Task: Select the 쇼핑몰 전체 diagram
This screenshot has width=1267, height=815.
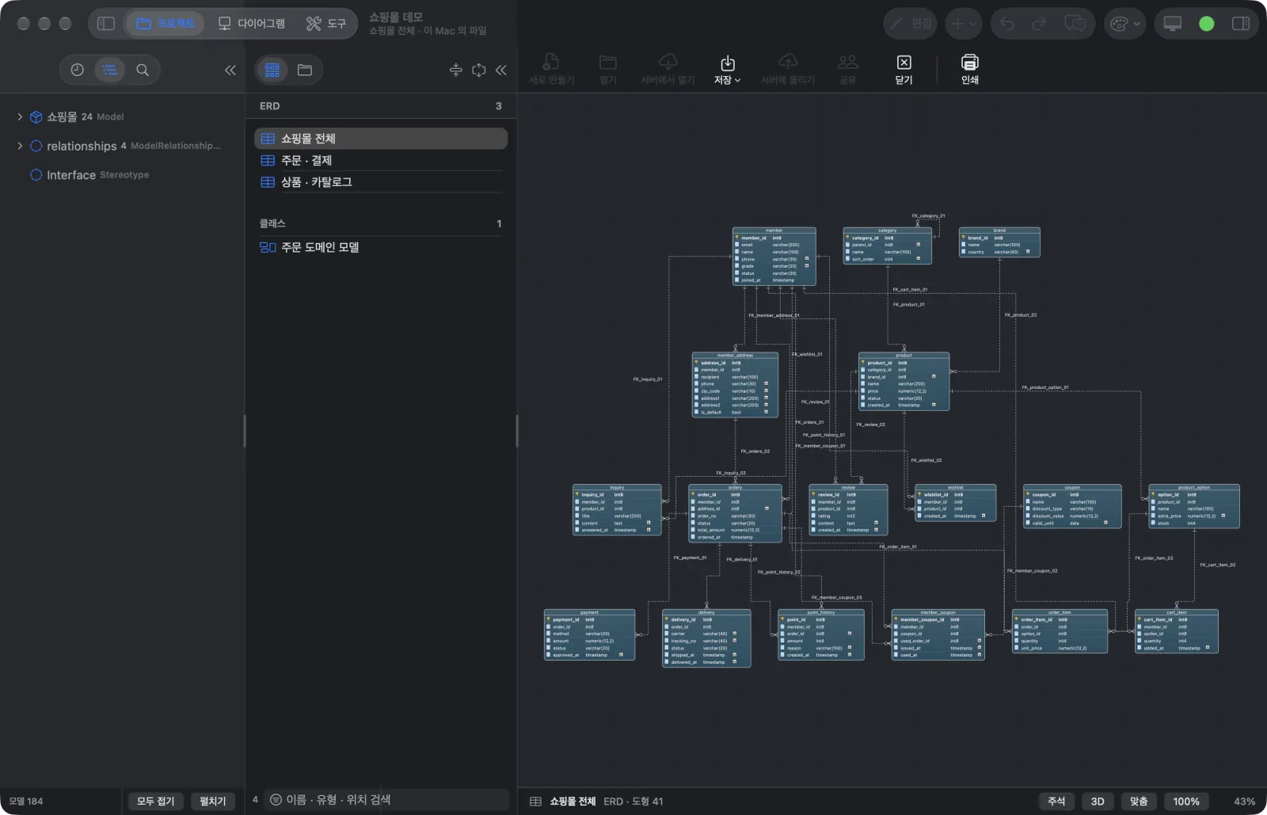Action: pyautogui.click(x=381, y=139)
